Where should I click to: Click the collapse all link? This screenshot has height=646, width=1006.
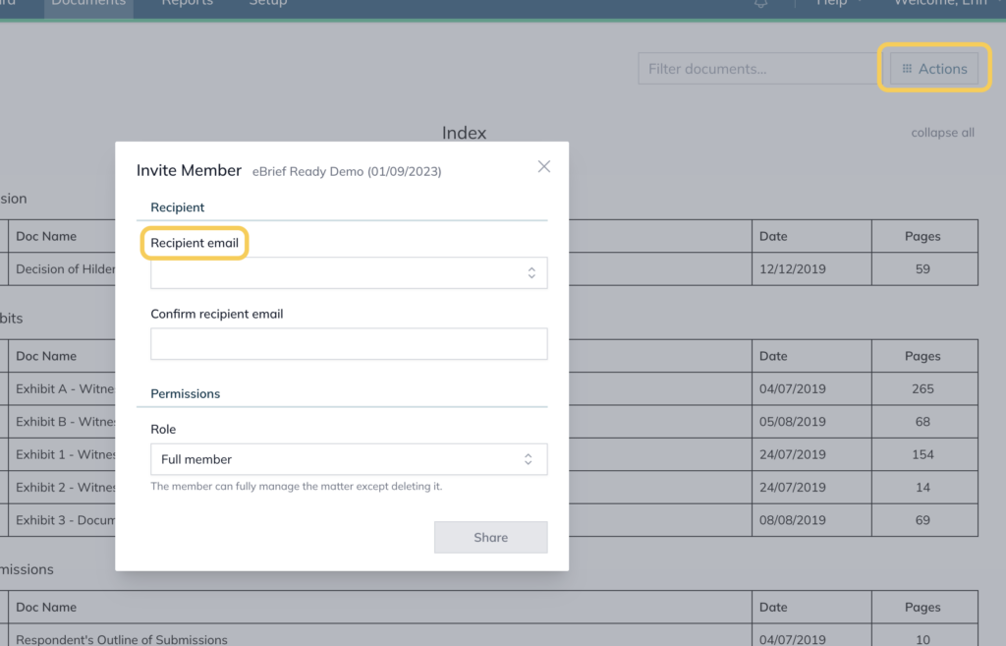pyautogui.click(x=942, y=133)
